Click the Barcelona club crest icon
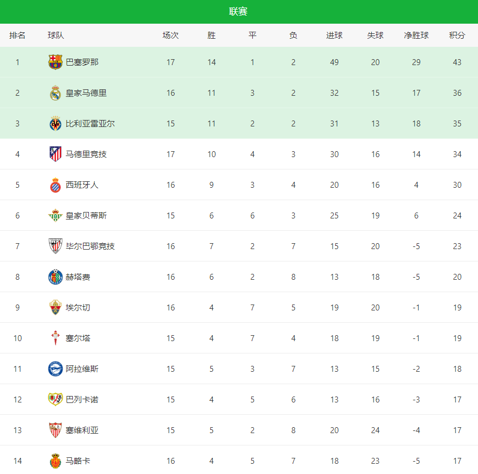The height and width of the screenshot is (474, 478). pyautogui.click(x=56, y=62)
